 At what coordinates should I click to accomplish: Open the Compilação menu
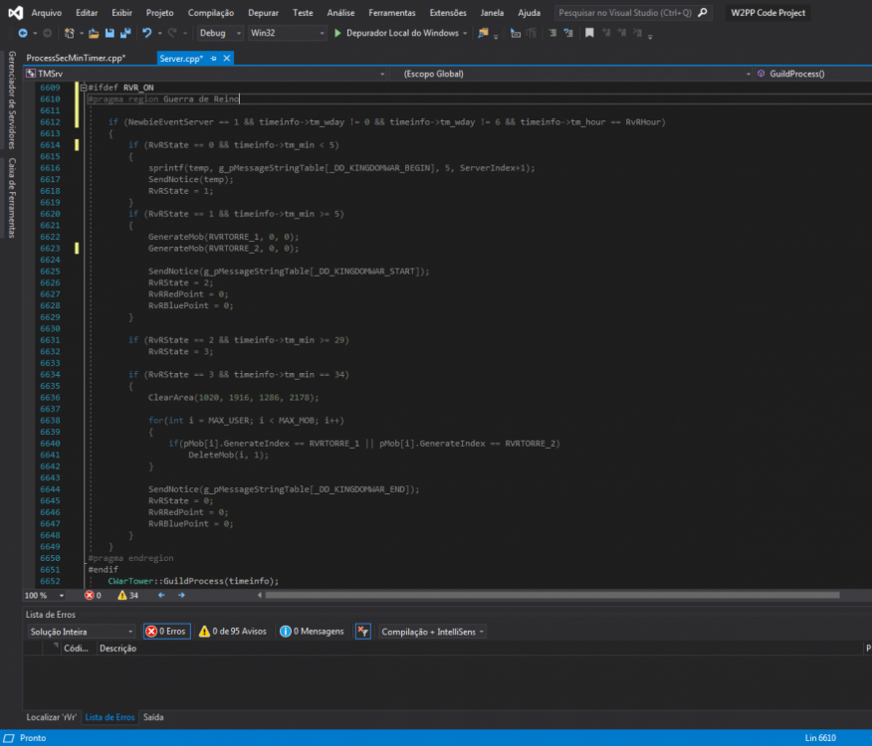(x=211, y=12)
